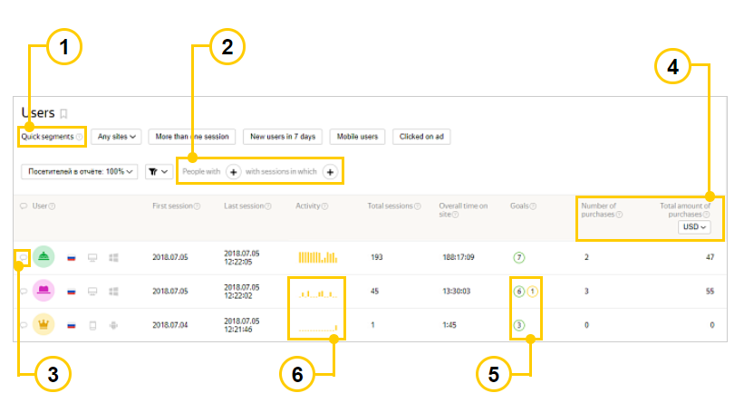Viewport: 744px width, 412px height.
Task: Click the Total sessions column header
Action: (x=390, y=206)
